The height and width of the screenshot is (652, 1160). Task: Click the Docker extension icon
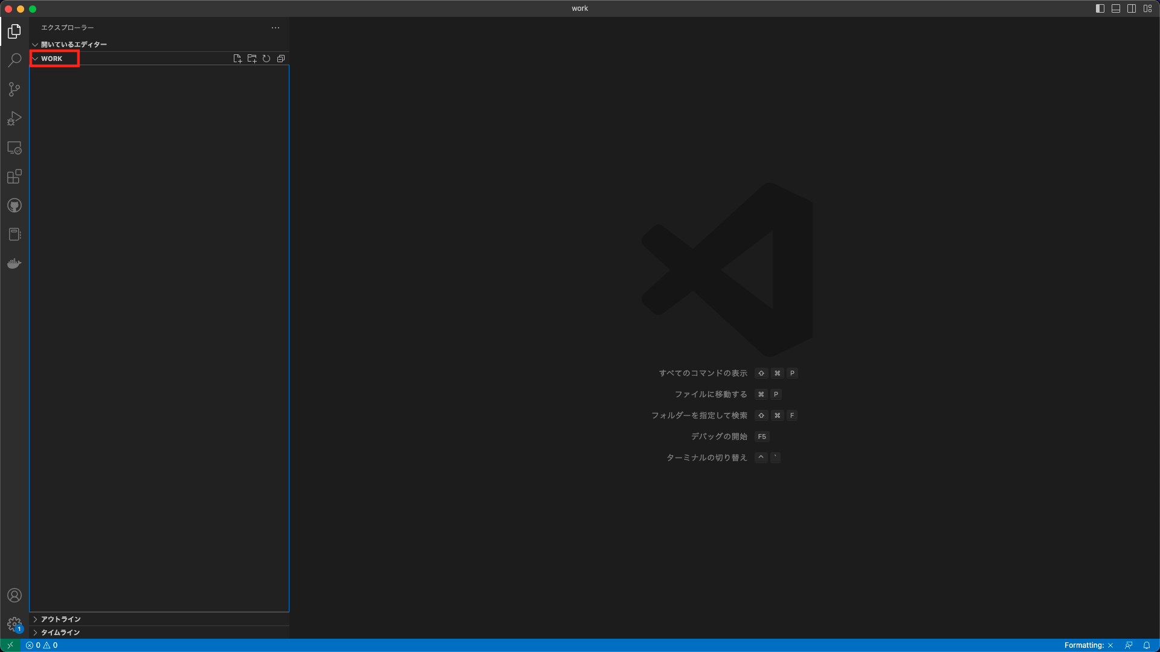click(x=14, y=263)
